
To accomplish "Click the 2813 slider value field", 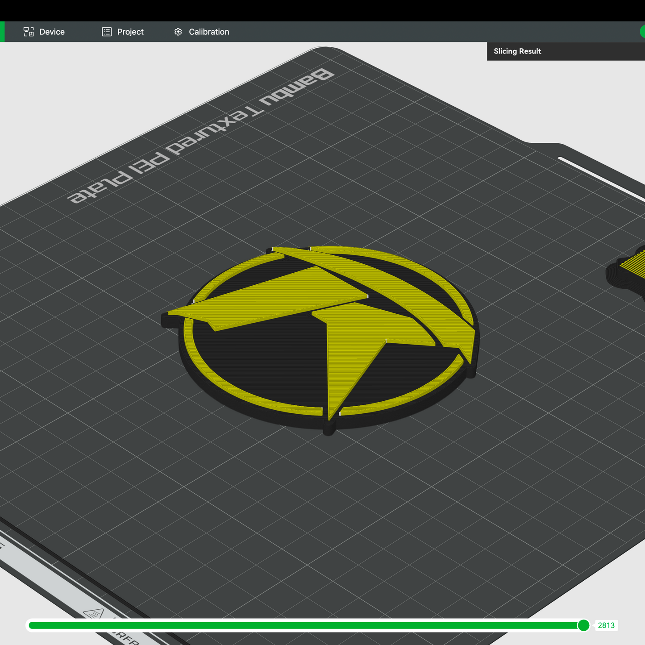I will tap(606, 625).
